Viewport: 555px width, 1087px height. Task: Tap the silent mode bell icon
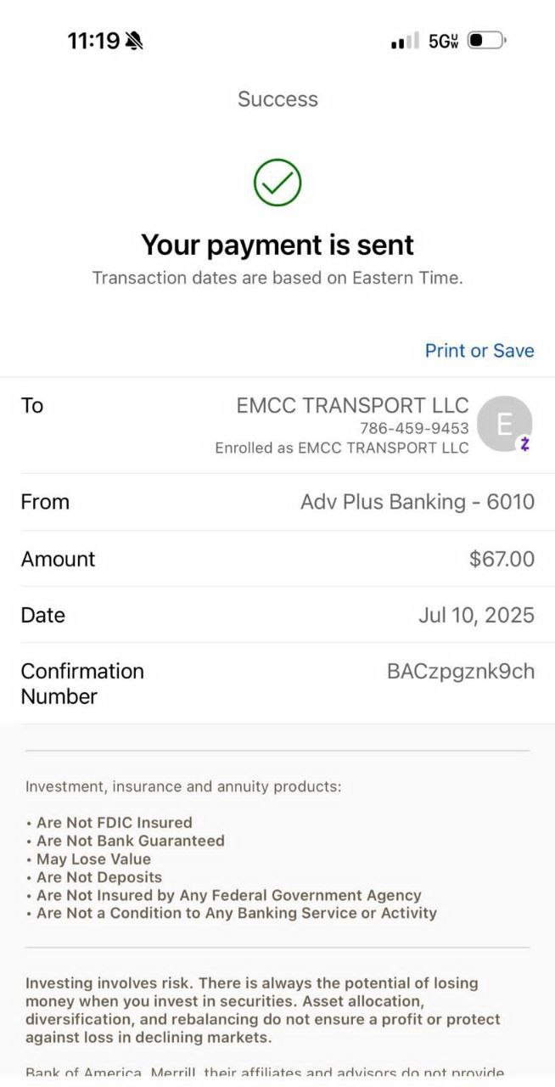point(134,40)
